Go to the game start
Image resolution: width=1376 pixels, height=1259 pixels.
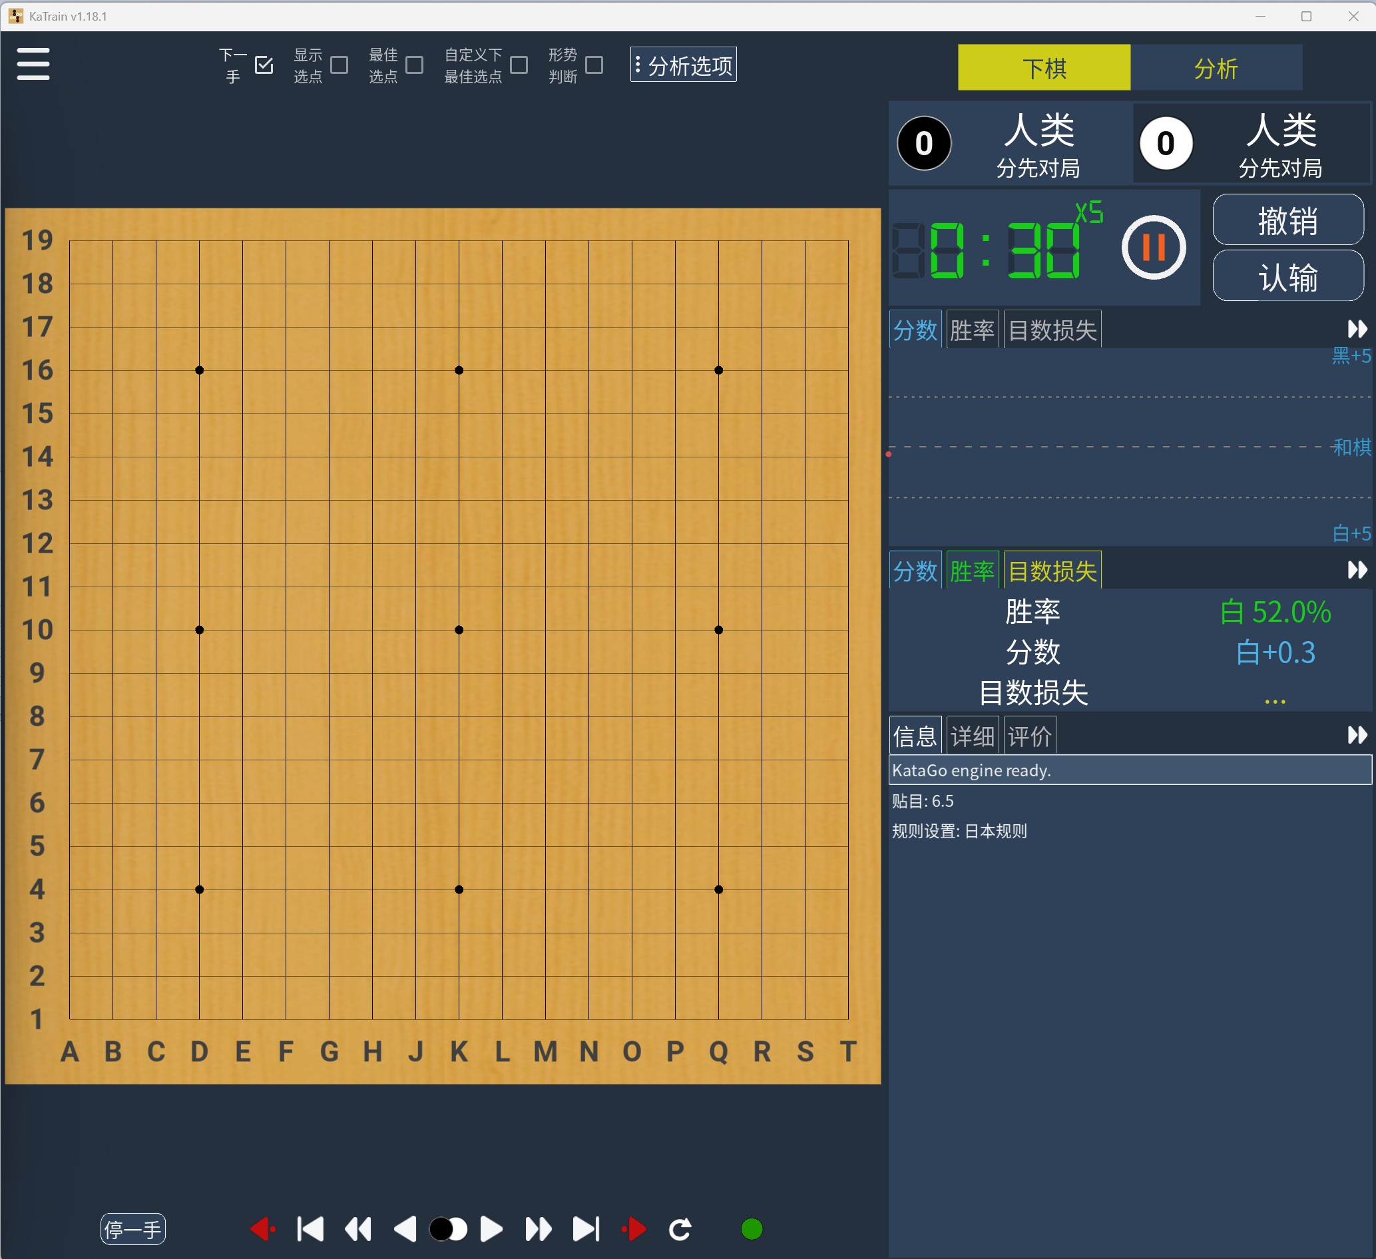click(x=311, y=1230)
